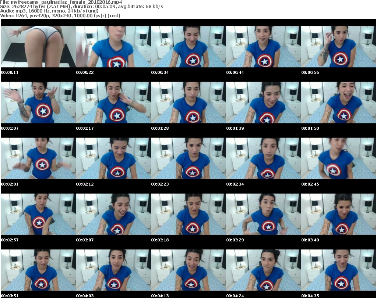This screenshot has width=377, height=298.
Task: Select the thumbnail stamped 00:00:34
Action: 188,47
